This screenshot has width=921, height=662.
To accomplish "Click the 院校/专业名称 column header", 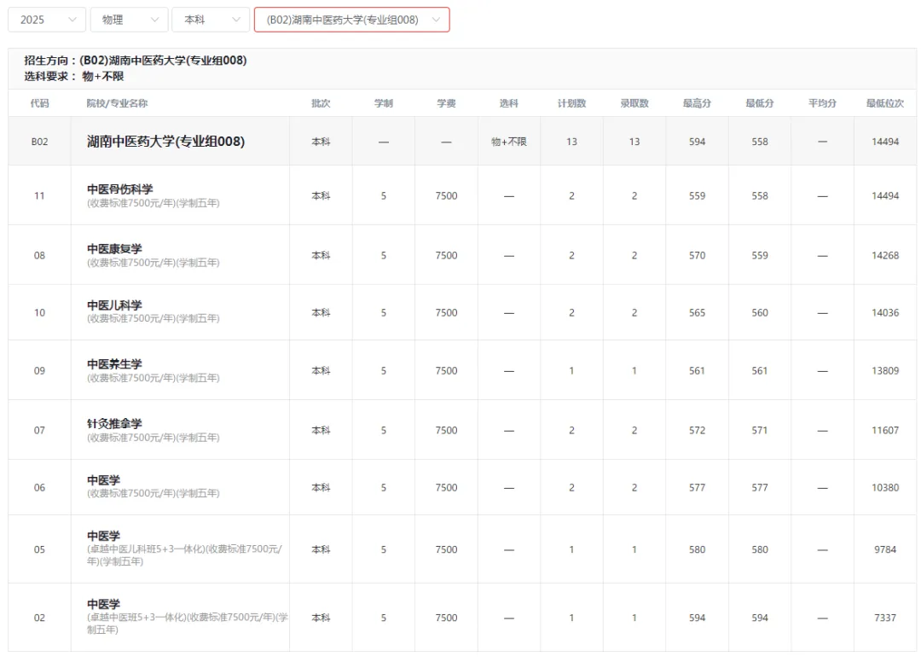I will click(x=117, y=103).
